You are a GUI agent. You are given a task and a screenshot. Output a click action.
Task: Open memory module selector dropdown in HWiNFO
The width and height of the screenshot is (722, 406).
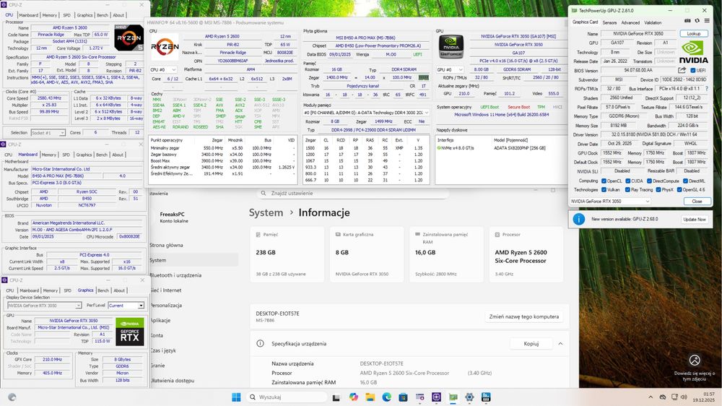pos(366,113)
